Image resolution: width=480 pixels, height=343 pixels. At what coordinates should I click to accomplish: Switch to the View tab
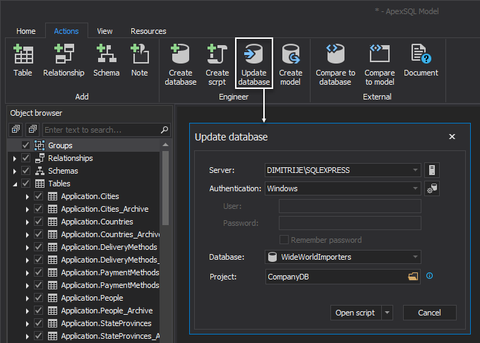(104, 31)
